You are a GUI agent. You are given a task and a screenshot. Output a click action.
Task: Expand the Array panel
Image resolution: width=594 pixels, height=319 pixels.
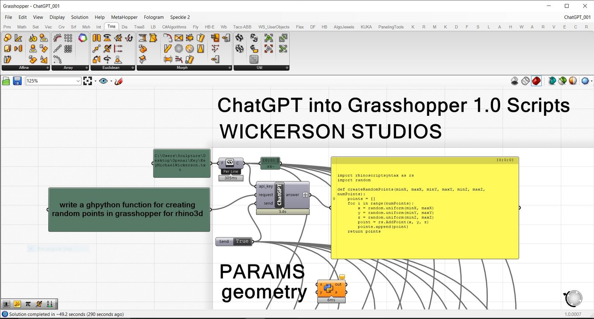coord(87,68)
